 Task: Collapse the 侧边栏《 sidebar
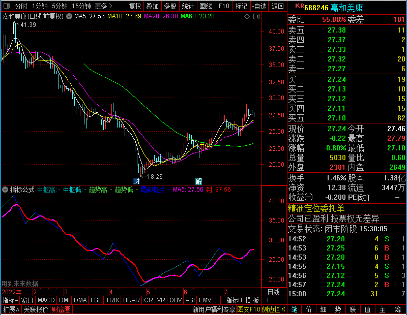click(274, 309)
